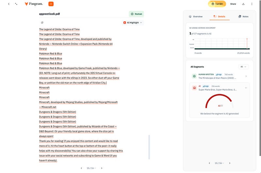
Task: Click the document text scrollbar thumb
Action: tap(149, 147)
